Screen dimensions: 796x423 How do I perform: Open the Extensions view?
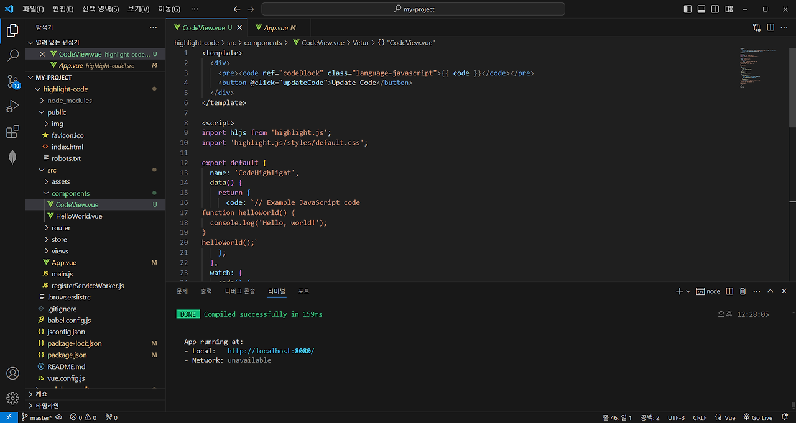(x=12, y=132)
